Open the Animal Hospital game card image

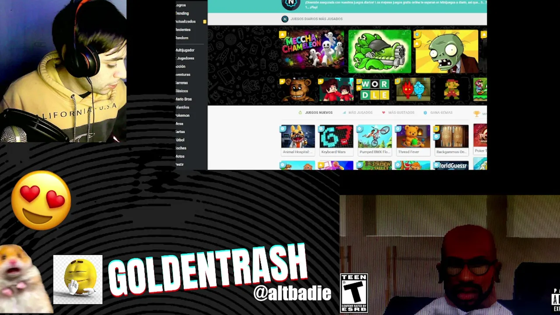[297, 136]
